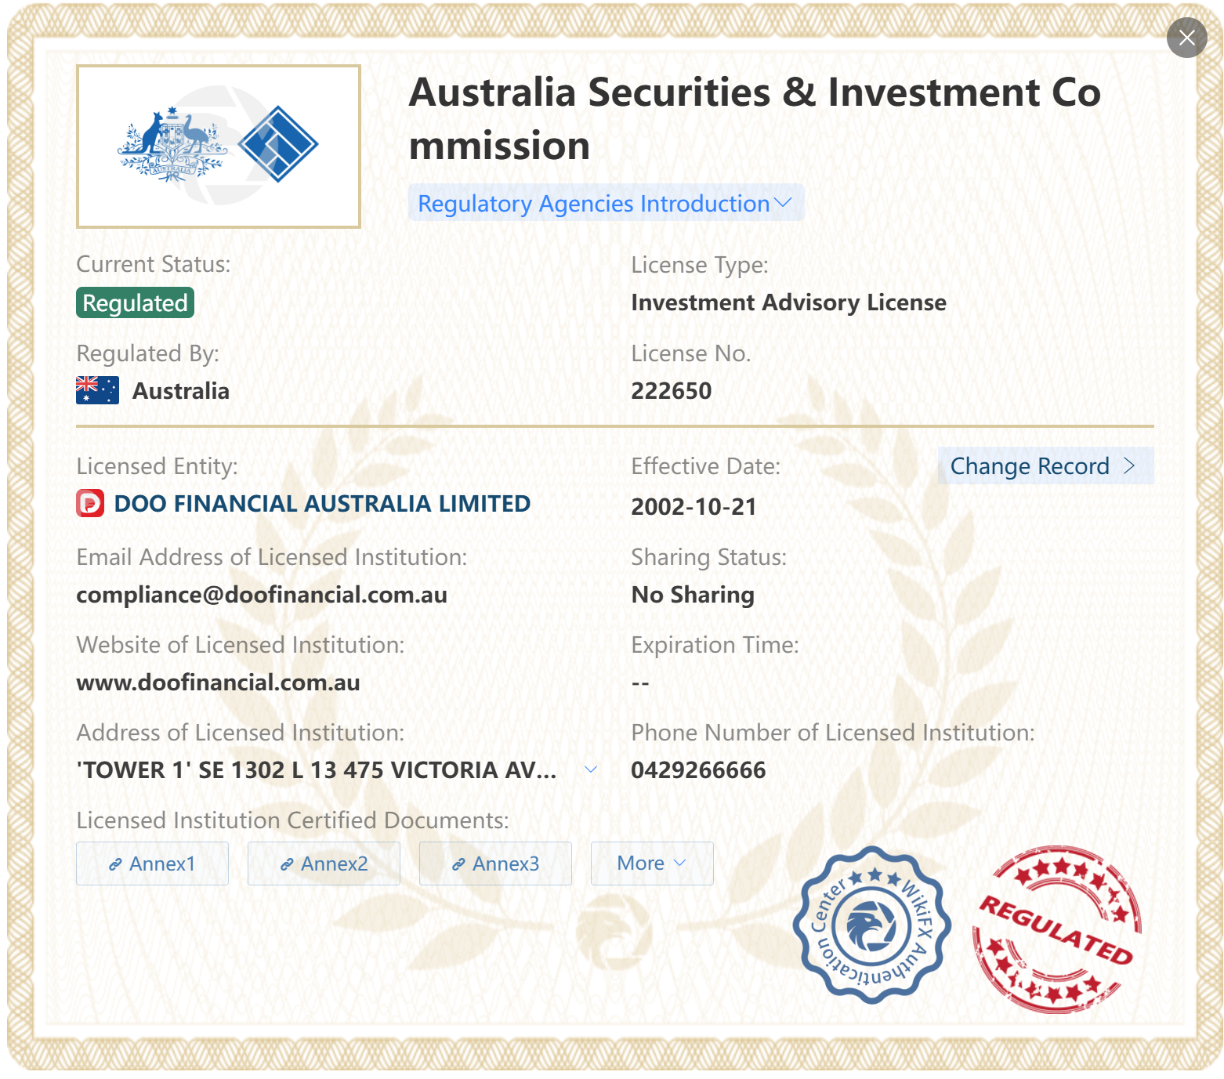
Task: Click the Australia country name
Action: (x=181, y=391)
